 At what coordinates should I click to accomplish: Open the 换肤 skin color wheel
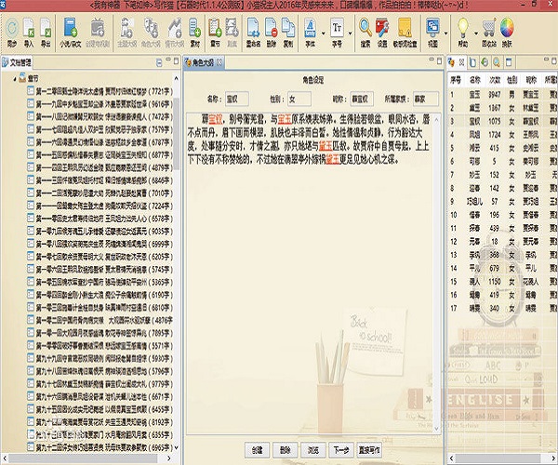[507, 33]
